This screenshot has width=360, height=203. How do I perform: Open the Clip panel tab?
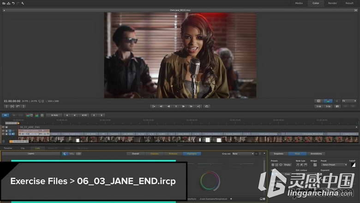point(23,148)
